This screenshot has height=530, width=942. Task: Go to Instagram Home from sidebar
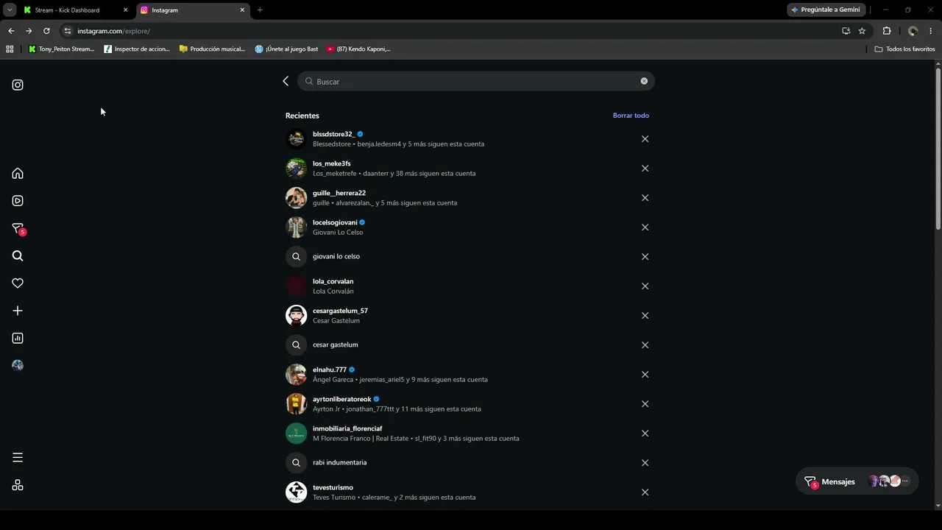coord(18,174)
